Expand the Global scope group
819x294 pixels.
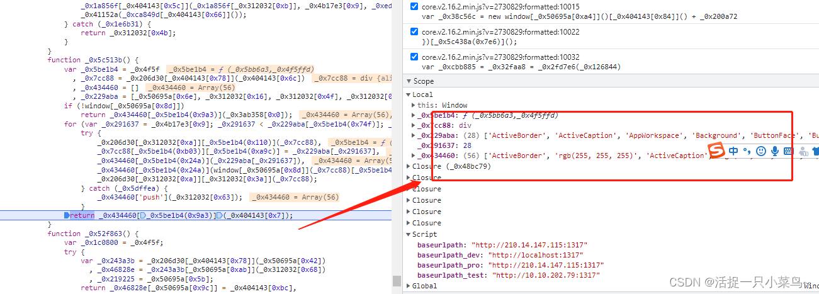tap(409, 286)
